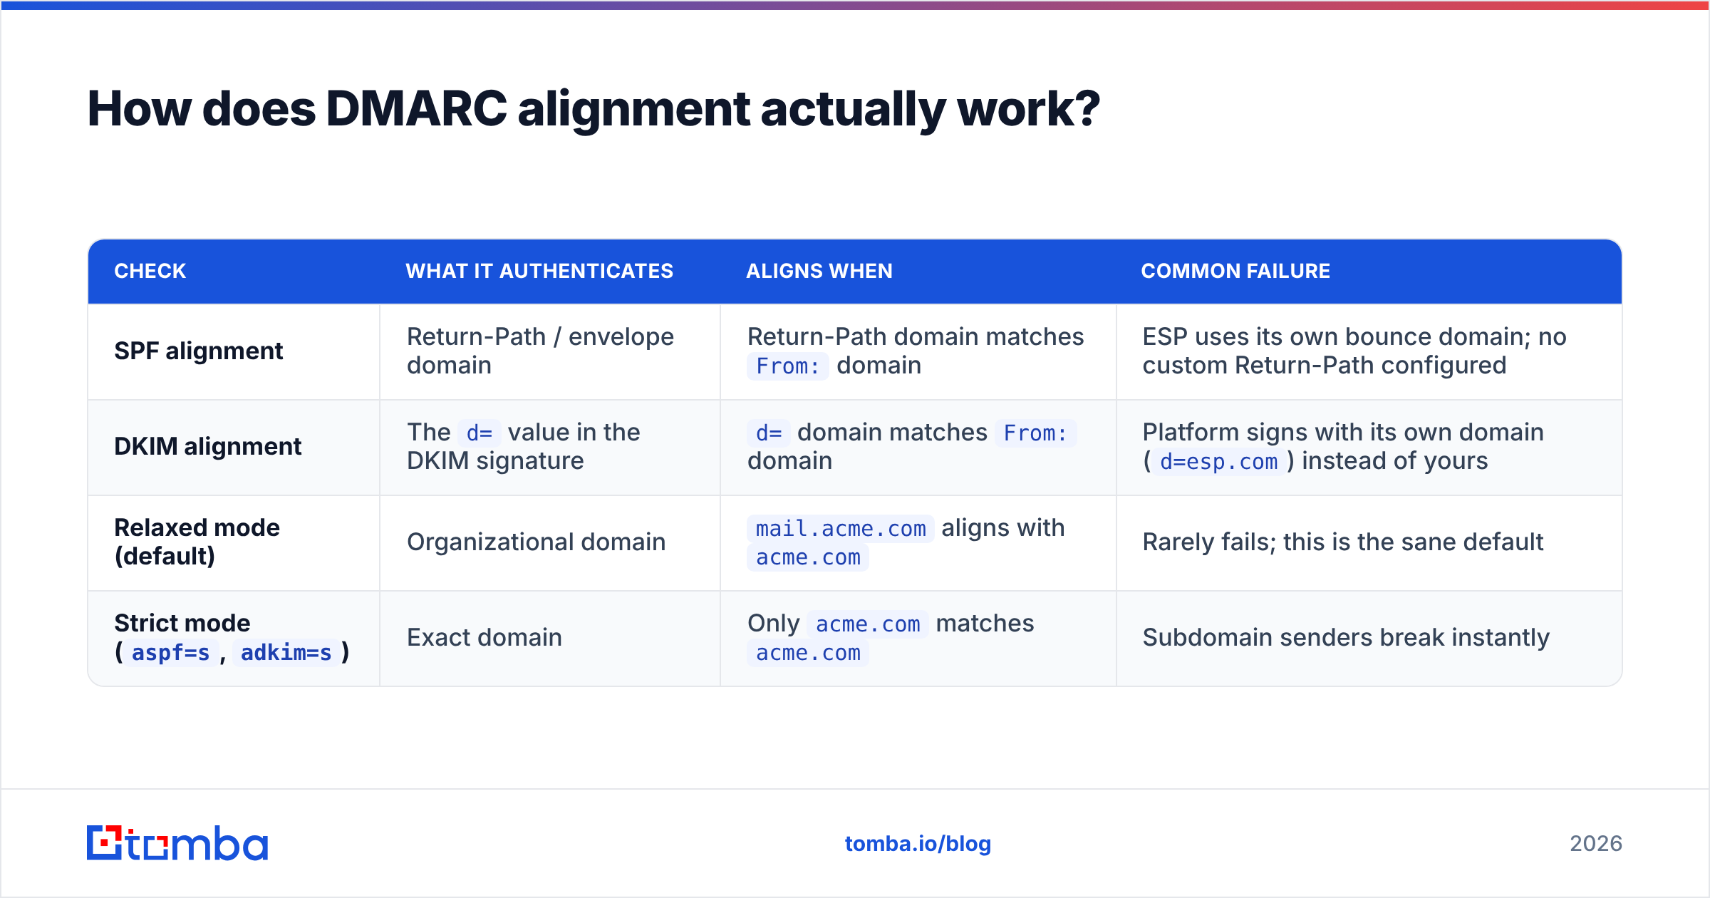
Task: Click the aspf=s code tag
Action: 171,653
